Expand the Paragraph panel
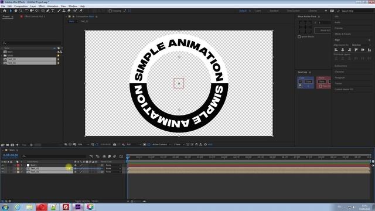375x211 pixels. tap(340, 77)
